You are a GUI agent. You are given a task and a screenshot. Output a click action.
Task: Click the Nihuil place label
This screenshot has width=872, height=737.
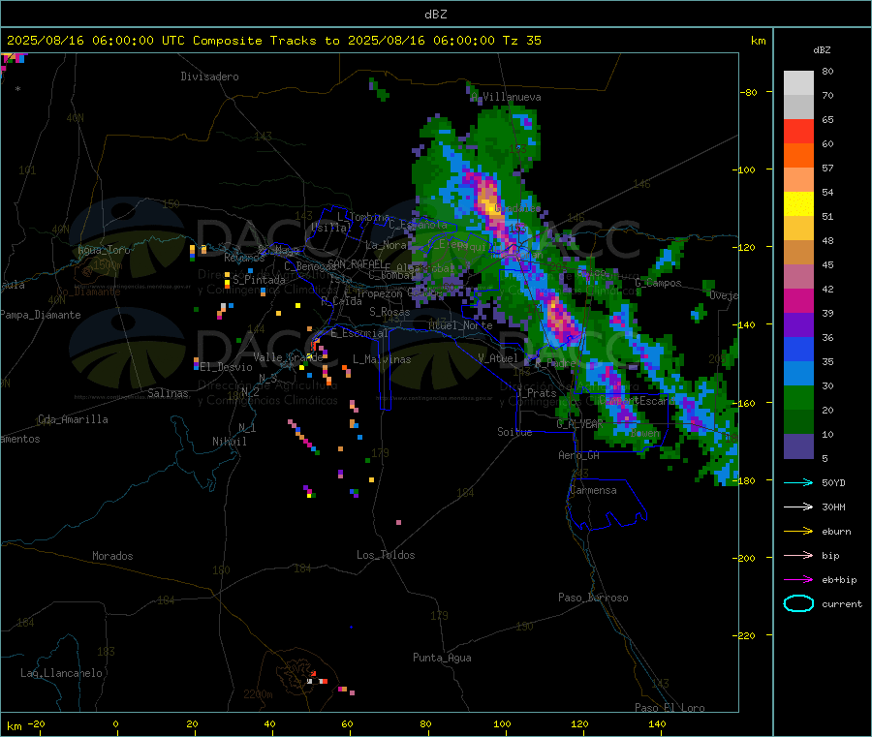[x=230, y=442]
